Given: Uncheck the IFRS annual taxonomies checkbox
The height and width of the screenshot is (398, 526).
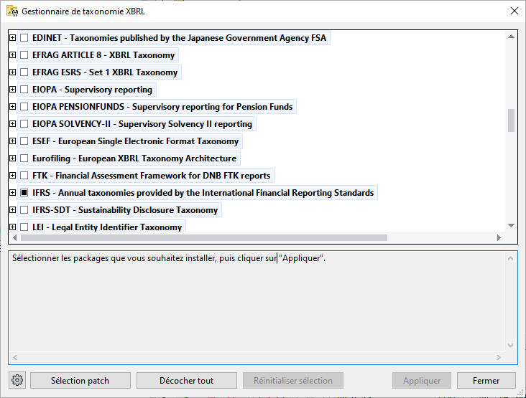Looking at the screenshot, I should click(x=24, y=193).
